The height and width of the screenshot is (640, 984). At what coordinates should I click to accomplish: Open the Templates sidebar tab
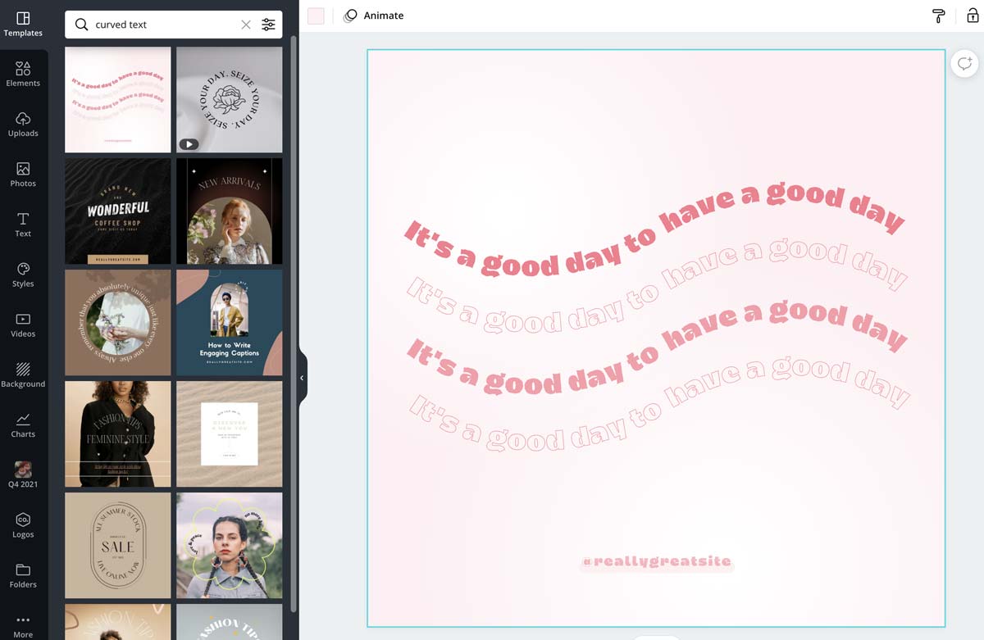tap(23, 25)
